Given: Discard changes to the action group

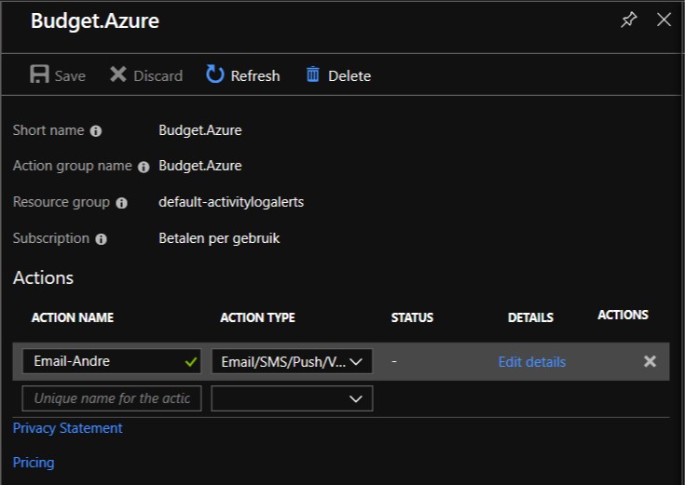Looking at the screenshot, I should [146, 75].
